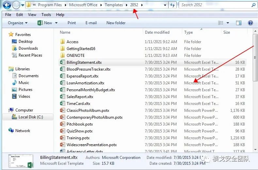The width and height of the screenshot is (258, 170).
Task: Click the blue Help question mark icon
Action: 250,23
